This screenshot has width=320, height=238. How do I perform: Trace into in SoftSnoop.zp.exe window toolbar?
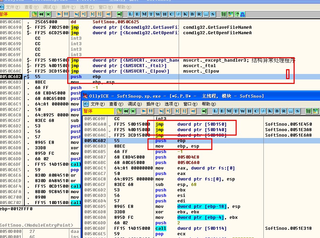tap(177, 111)
